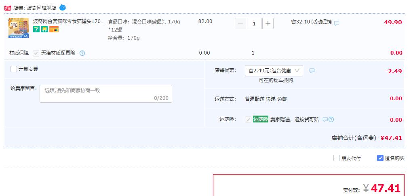Click the red Tmall logo icon

pyautogui.click(x=8, y=8)
